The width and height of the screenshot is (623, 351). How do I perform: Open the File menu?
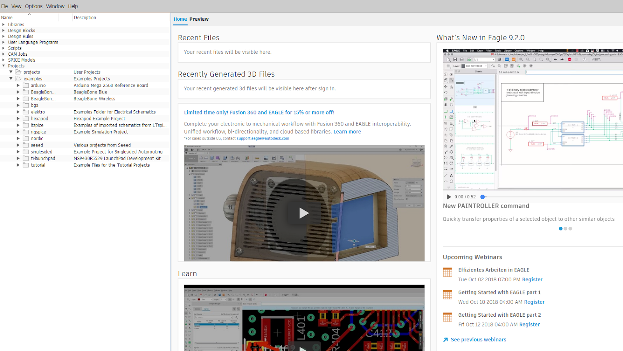click(x=4, y=6)
